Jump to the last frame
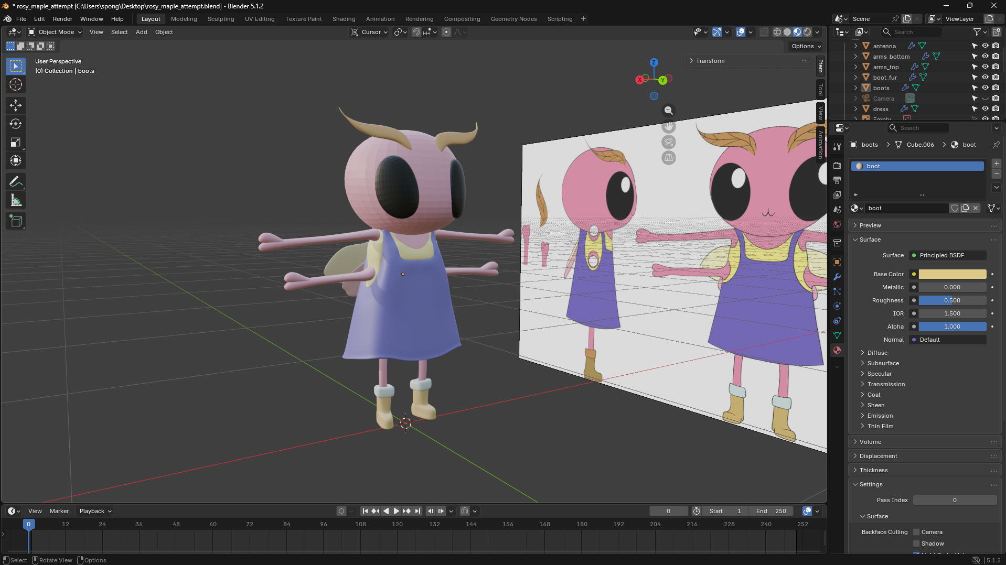Image resolution: width=1006 pixels, height=565 pixels. coord(418,511)
